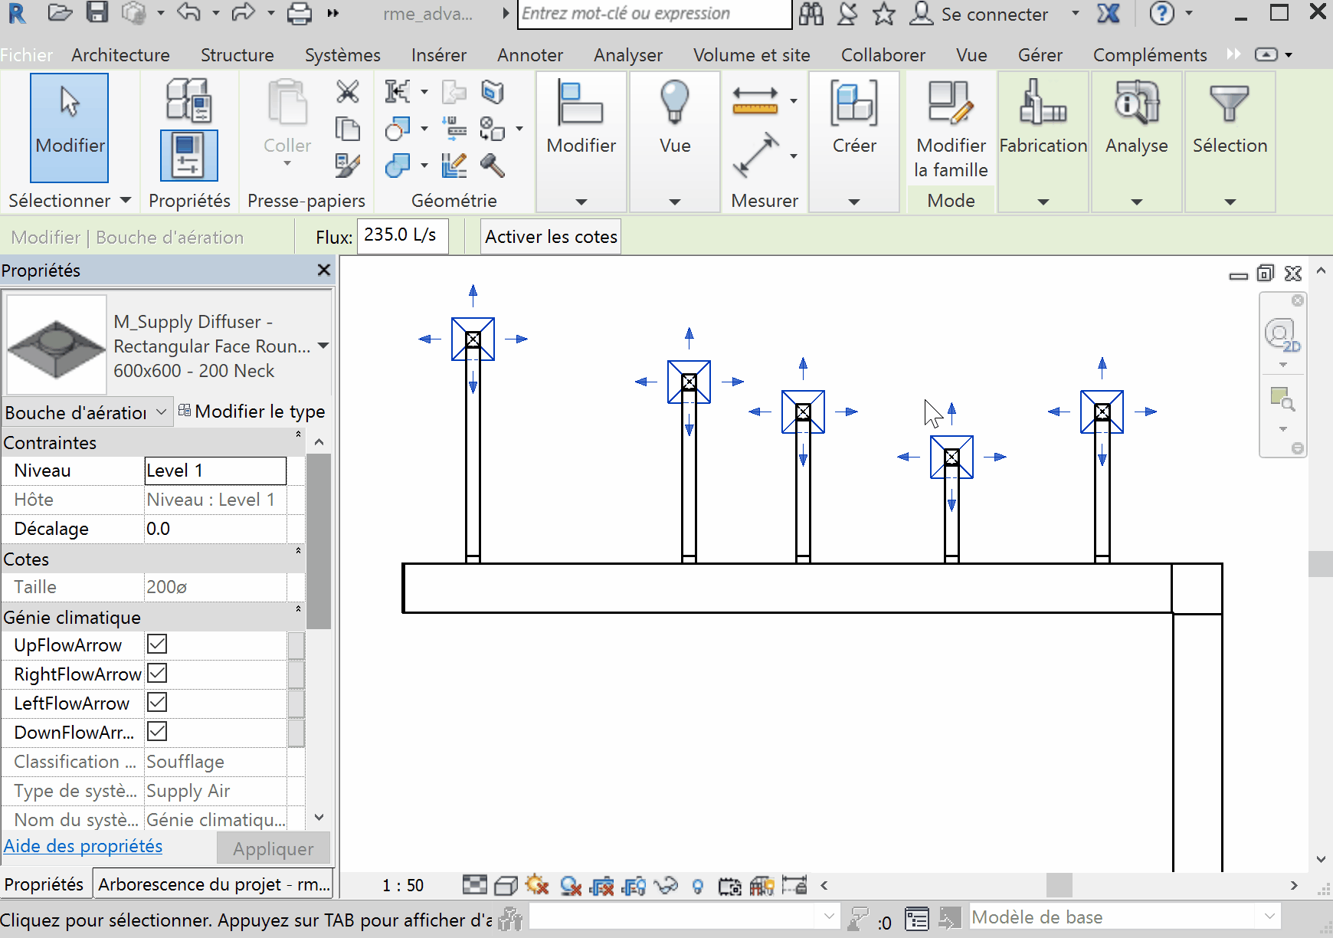Image resolution: width=1333 pixels, height=938 pixels.
Task: Open the Systèmes ribbon tab
Action: point(342,55)
